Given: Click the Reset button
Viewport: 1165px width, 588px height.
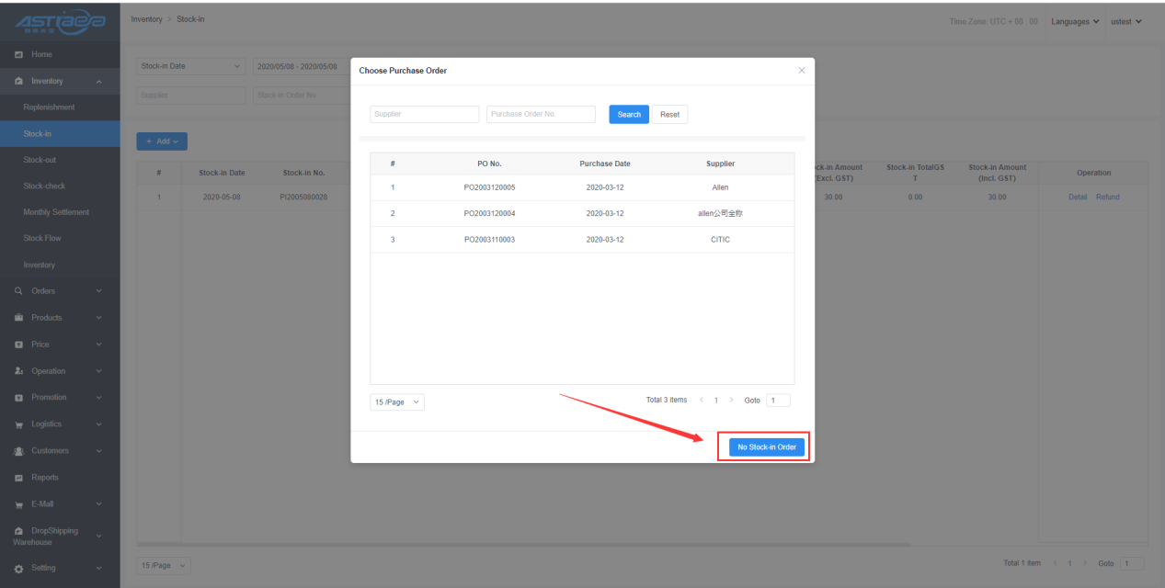Looking at the screenshot, I should (669, 115).
